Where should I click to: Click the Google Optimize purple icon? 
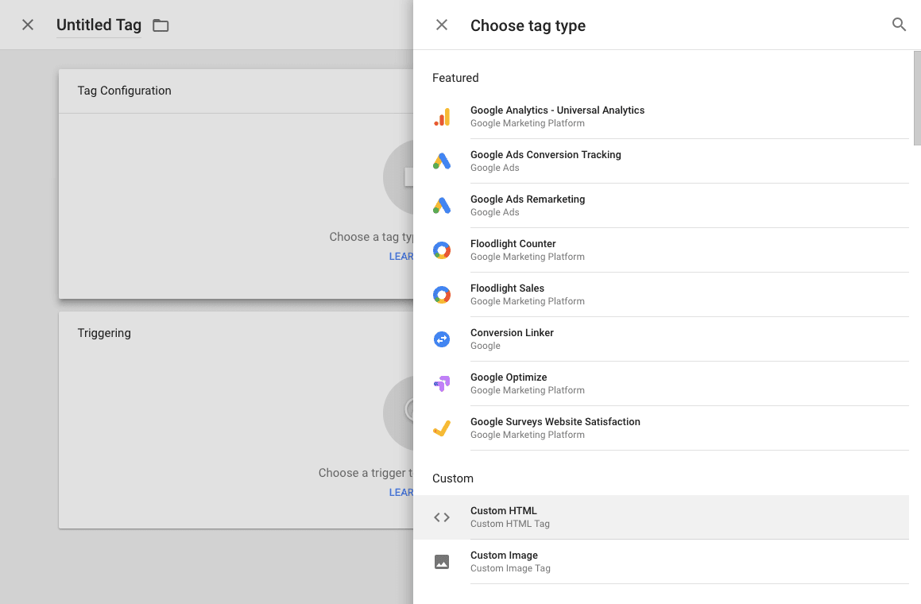(442, 384)
